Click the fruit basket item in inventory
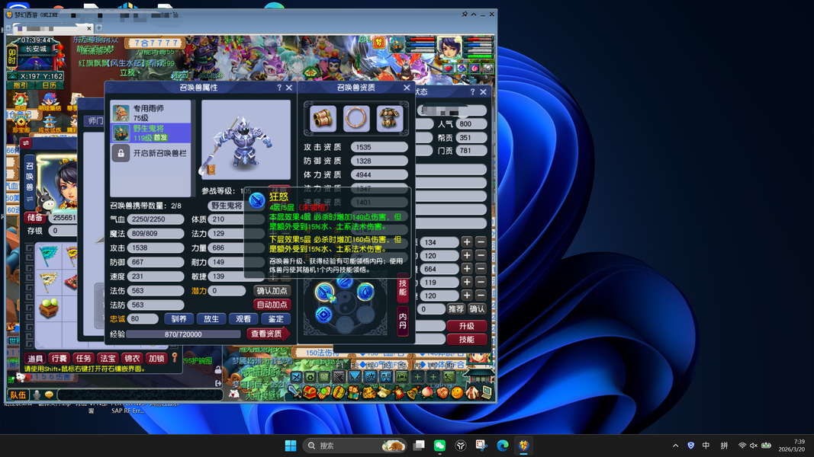 click(49, 308)
